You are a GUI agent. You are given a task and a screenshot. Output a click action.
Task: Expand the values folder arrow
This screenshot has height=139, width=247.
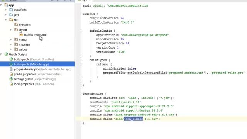10,49
